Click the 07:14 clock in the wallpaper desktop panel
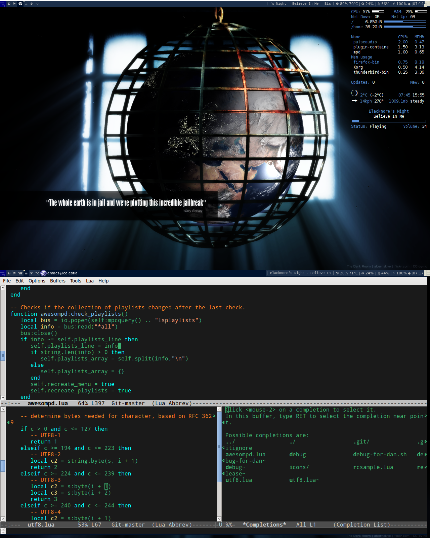This screenshot has height=538, width=430. click(x=418, y=4)
